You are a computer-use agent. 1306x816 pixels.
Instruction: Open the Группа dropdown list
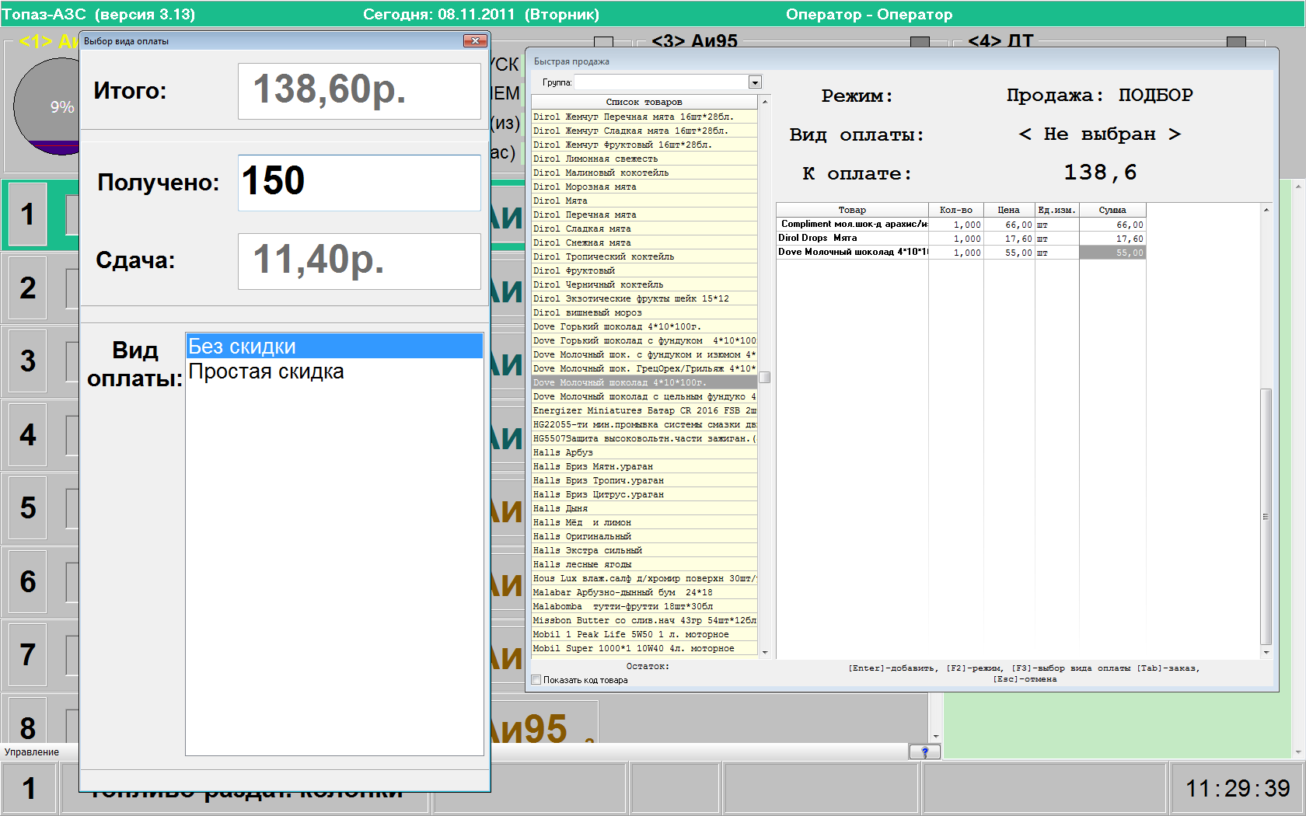click(x=754, y=82)
